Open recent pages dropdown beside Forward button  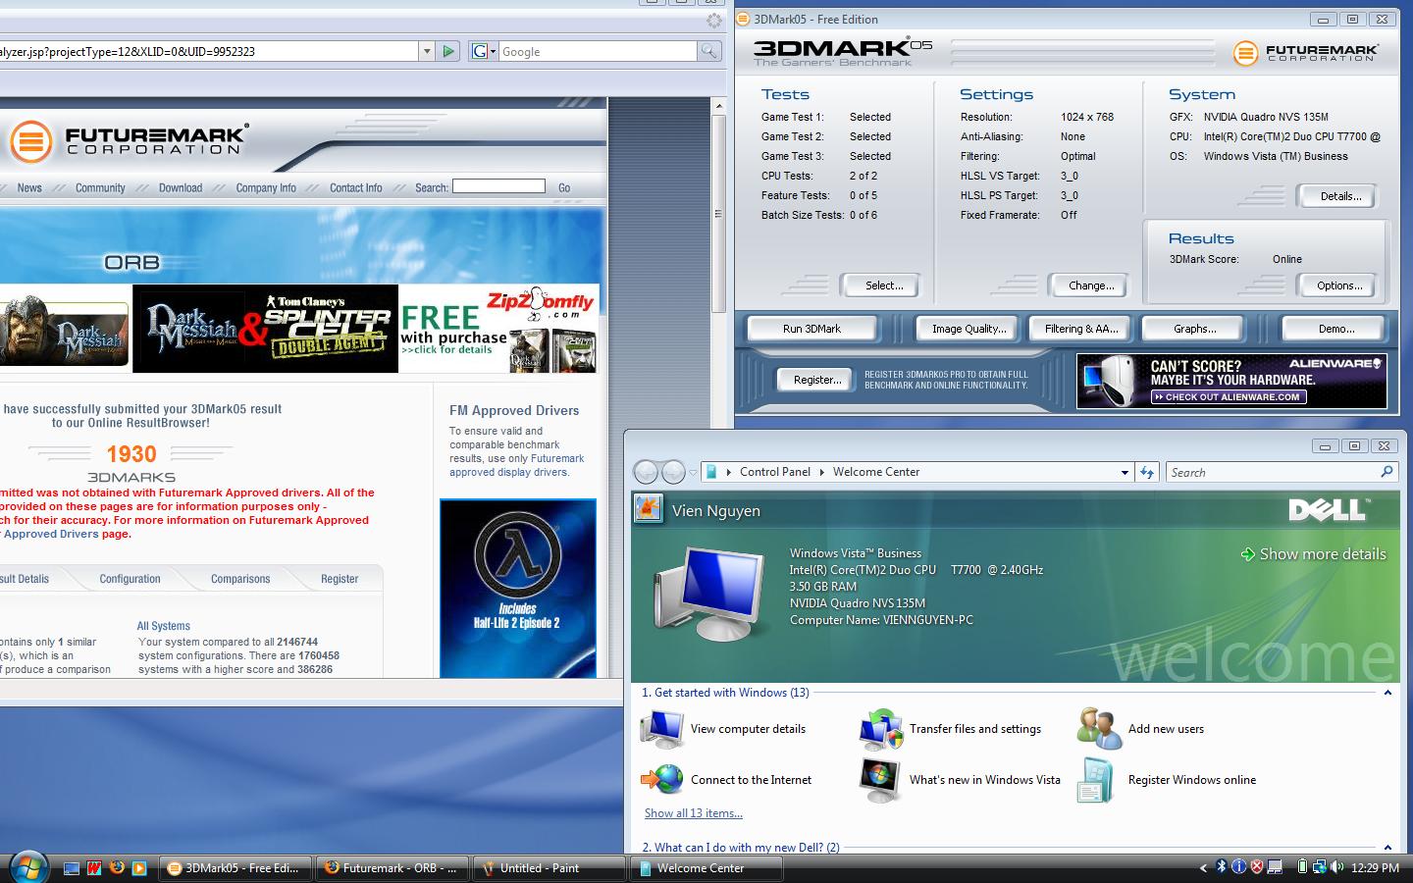click(693, 472)
